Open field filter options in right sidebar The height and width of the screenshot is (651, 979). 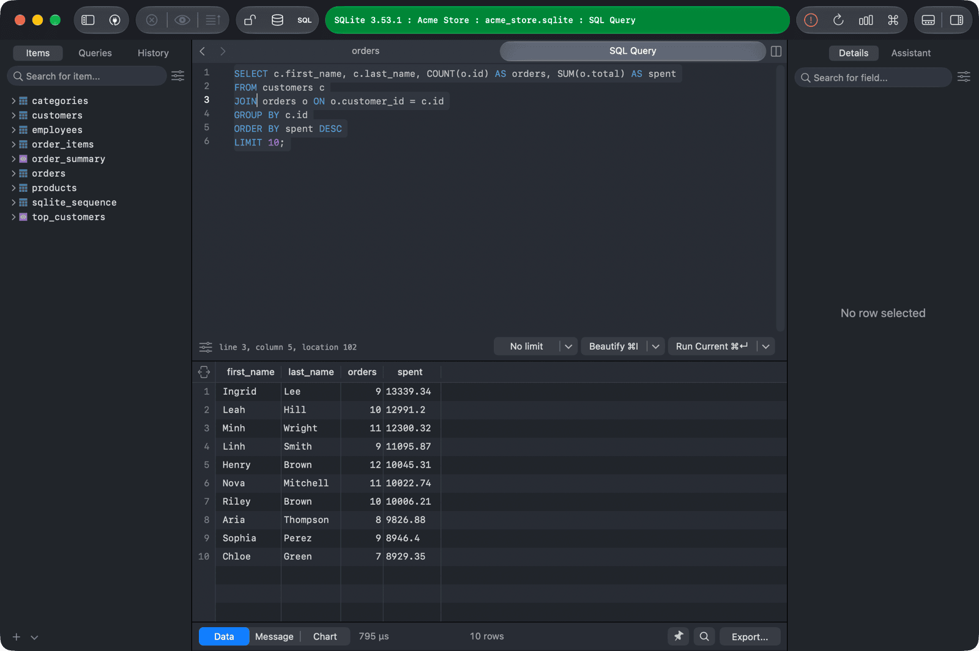click(964, 77)
